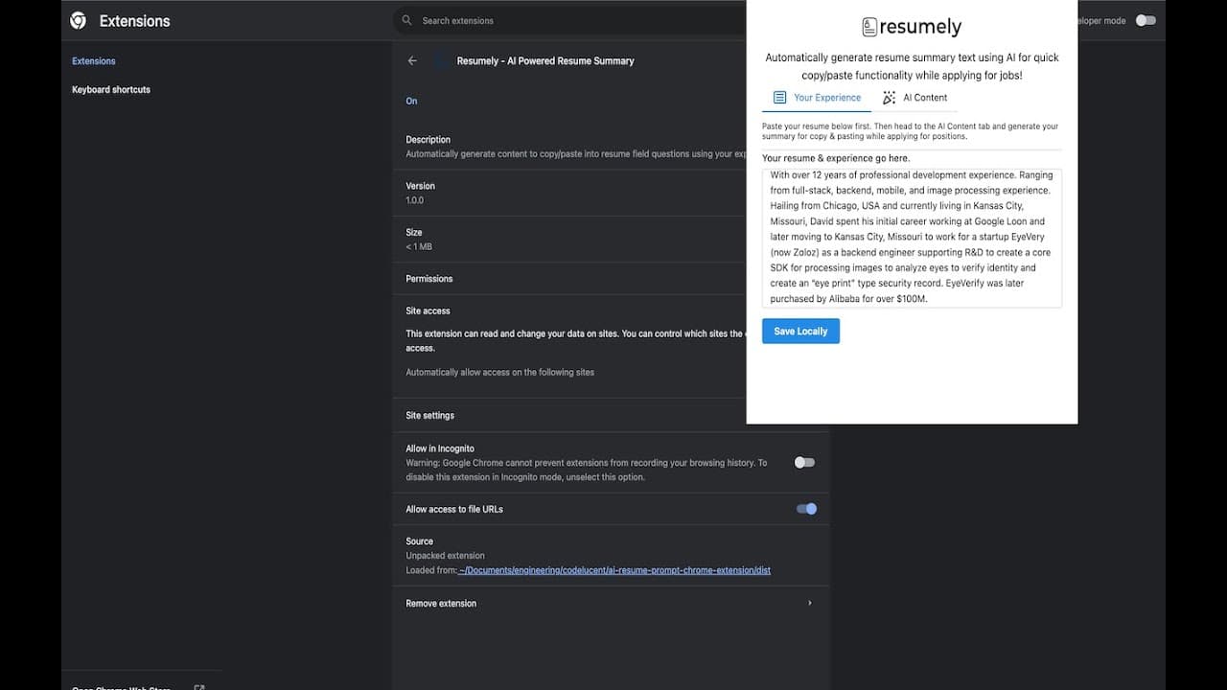This screenshot has width=1227, height=690.
Task: Click inside the resume experience text area
Action: (x=912, y=238)
